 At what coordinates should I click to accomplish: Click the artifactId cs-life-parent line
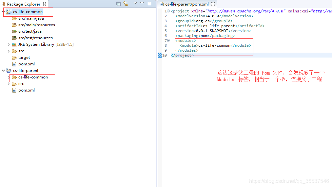coord(220,26)
